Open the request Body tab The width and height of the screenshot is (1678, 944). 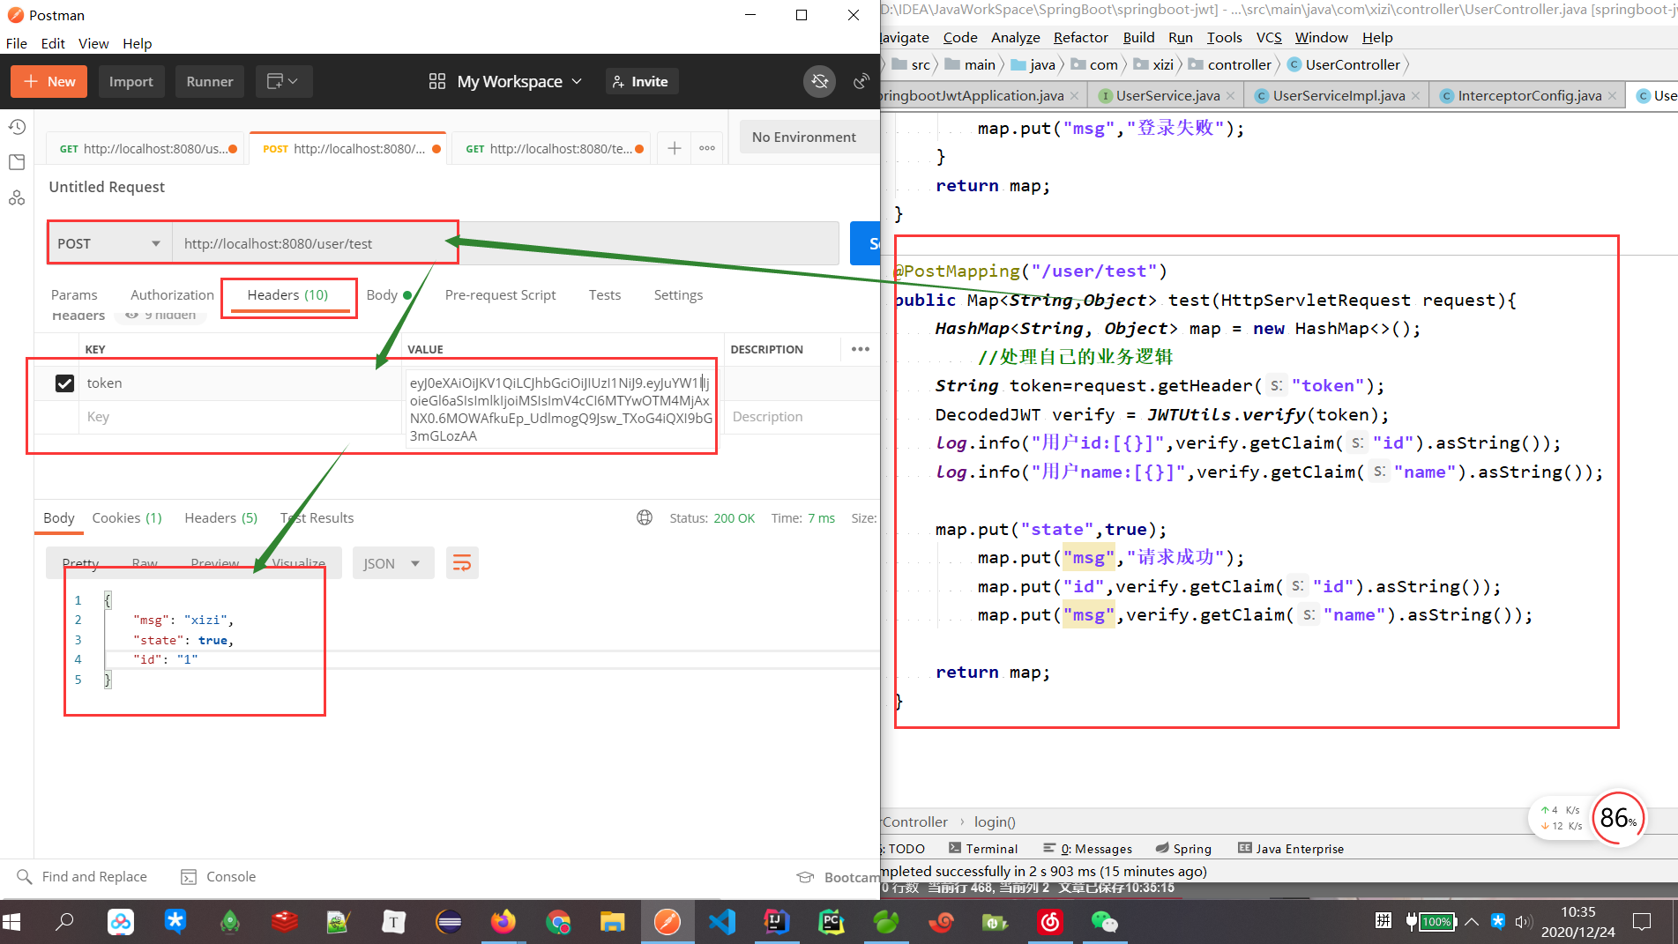tap(389, 294)
